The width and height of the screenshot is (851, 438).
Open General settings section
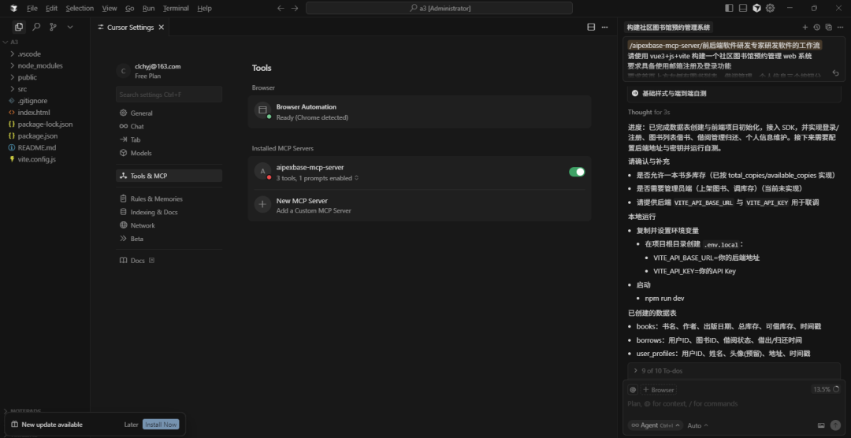[169, 113]
